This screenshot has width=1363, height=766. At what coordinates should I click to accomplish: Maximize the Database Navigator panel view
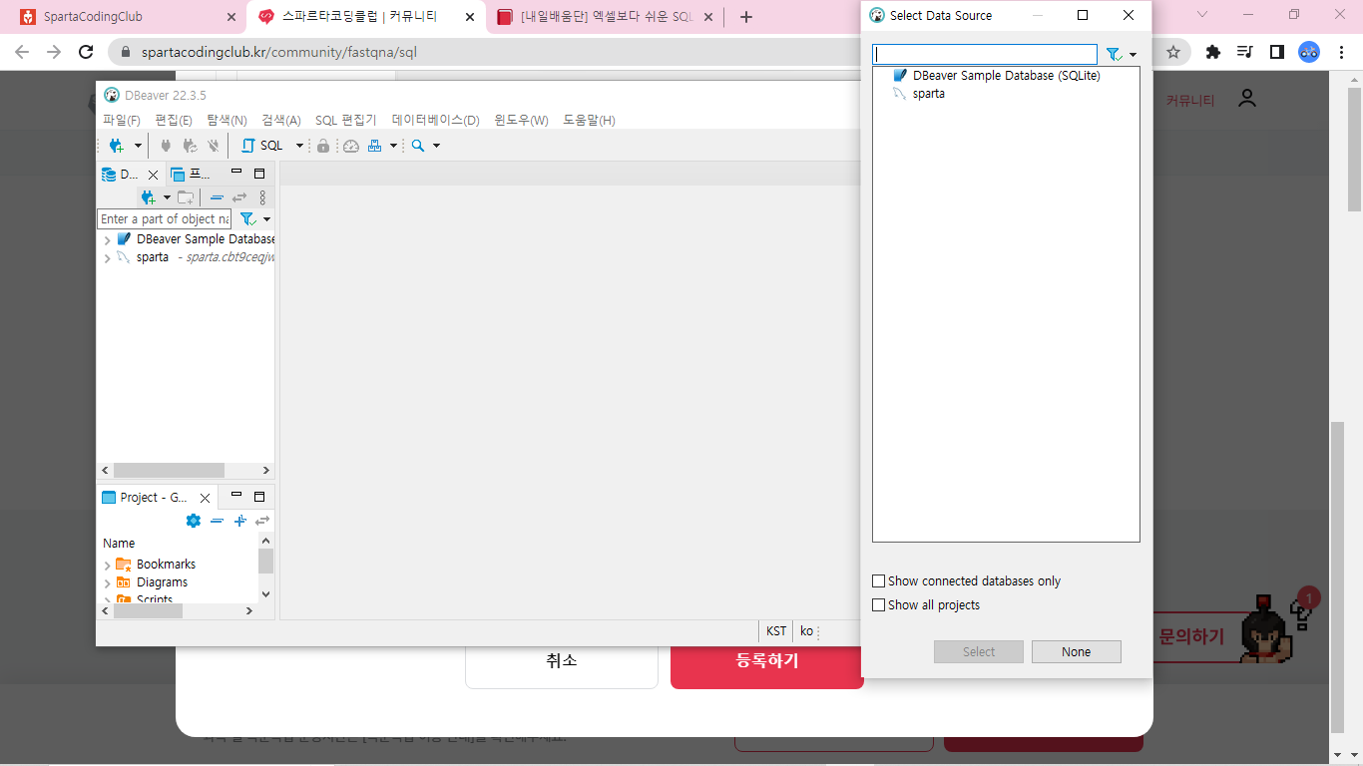[259, 174]
